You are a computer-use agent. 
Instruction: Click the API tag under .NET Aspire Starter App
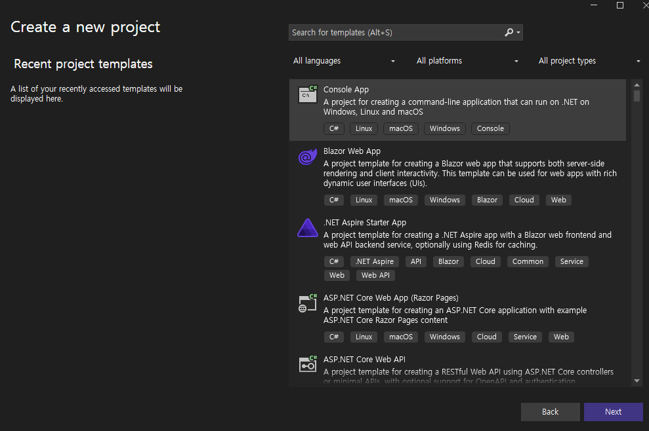[x=416, y=261]
